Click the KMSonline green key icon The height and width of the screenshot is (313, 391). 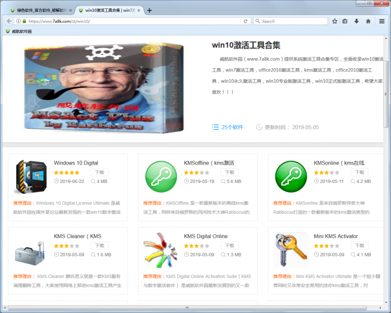pos(291,177)
